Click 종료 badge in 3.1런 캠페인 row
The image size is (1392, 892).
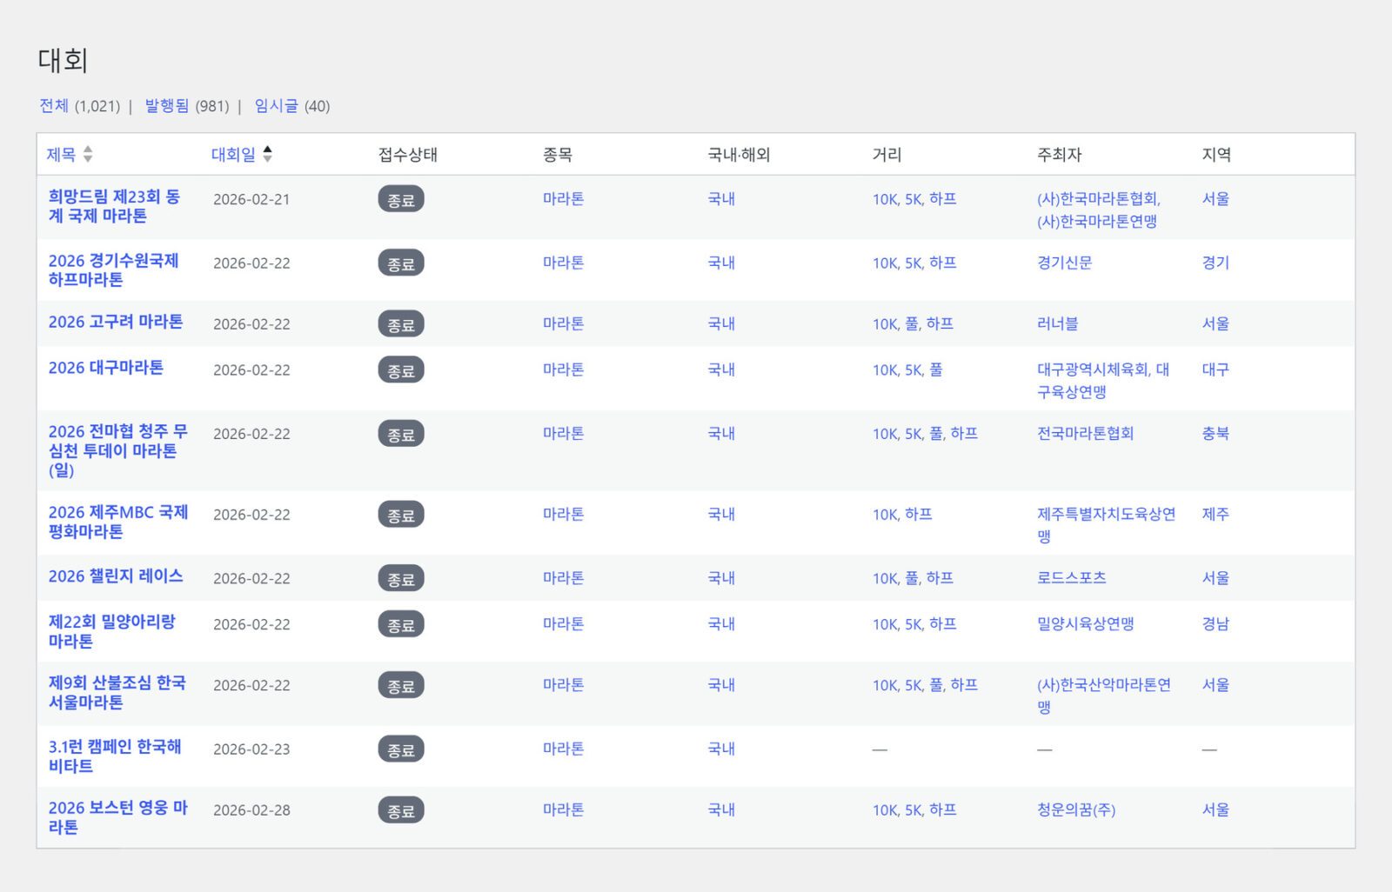coord(401,749)
